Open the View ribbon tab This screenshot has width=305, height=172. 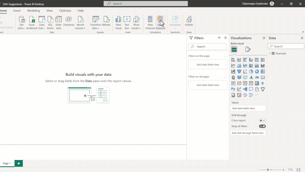(x=49, y=10)
